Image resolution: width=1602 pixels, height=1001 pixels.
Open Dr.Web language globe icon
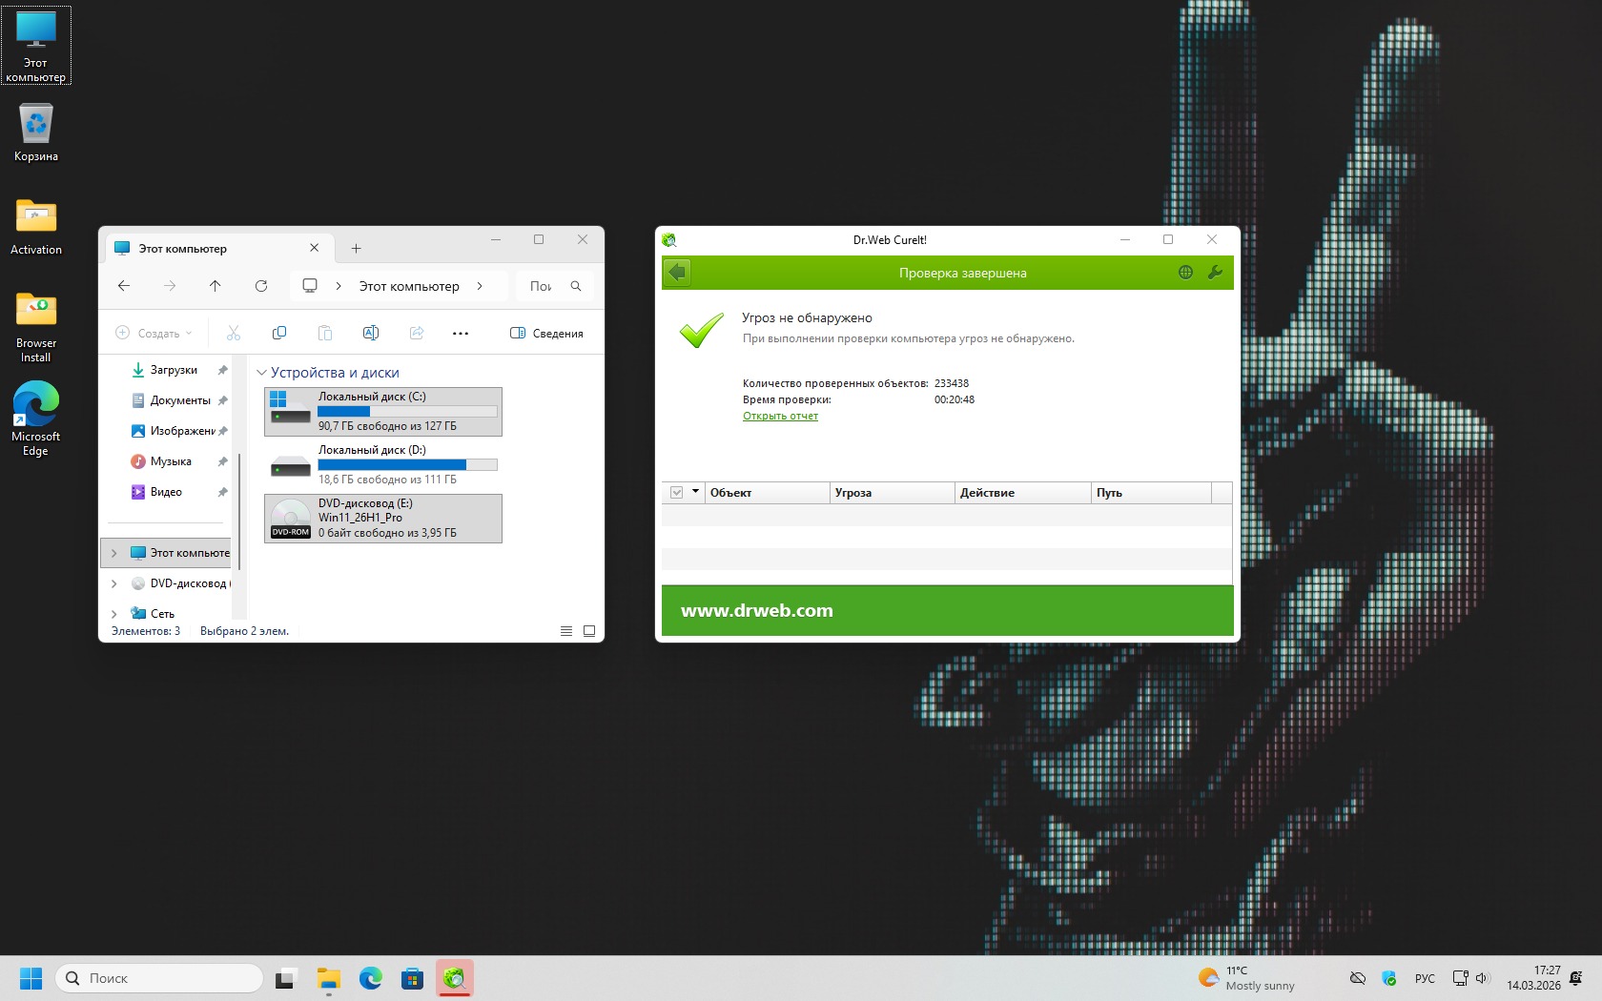pyautogui.click(x=1185, y=273)
